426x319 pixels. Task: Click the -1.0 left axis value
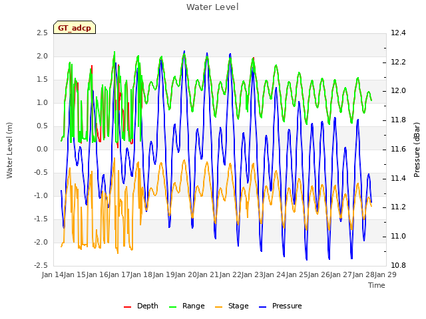[41, 195]
